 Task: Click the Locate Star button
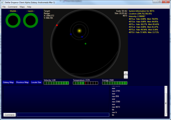coord(36,82)
